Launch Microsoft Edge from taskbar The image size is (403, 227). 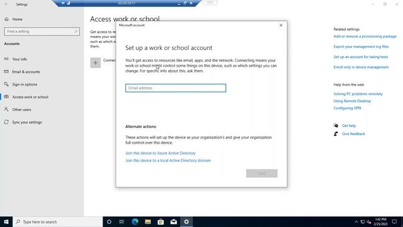(135, 221)
